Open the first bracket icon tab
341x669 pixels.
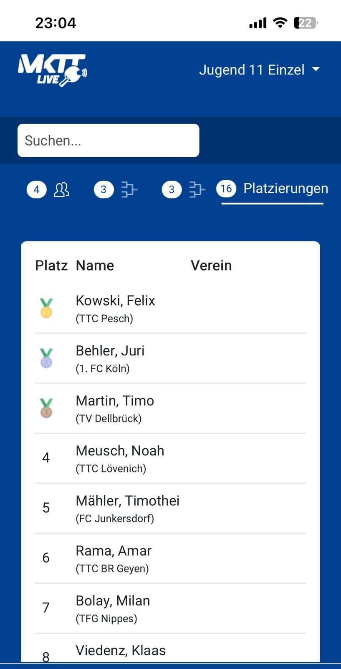[x=129, y=189]
